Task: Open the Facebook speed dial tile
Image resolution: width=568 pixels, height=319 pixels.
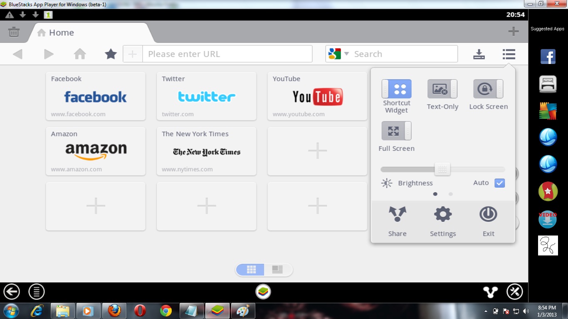Action: (x=96, y=96)
